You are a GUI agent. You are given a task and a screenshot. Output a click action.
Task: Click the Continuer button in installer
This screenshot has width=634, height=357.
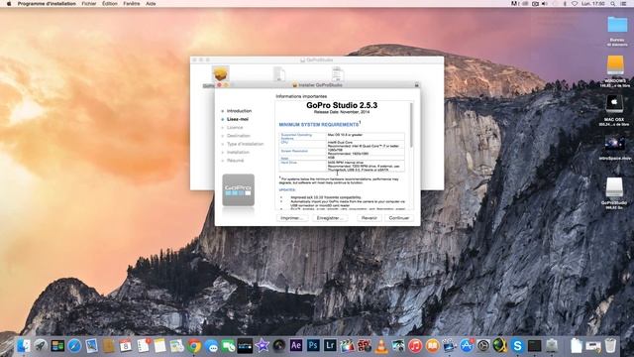398,218
